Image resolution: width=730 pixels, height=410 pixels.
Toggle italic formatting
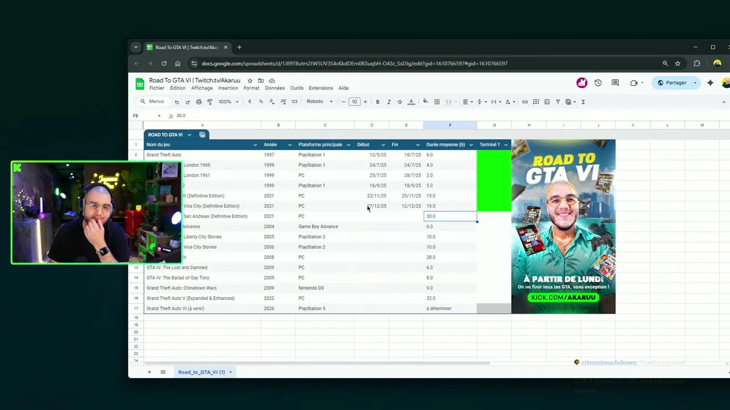click(389, 102)
